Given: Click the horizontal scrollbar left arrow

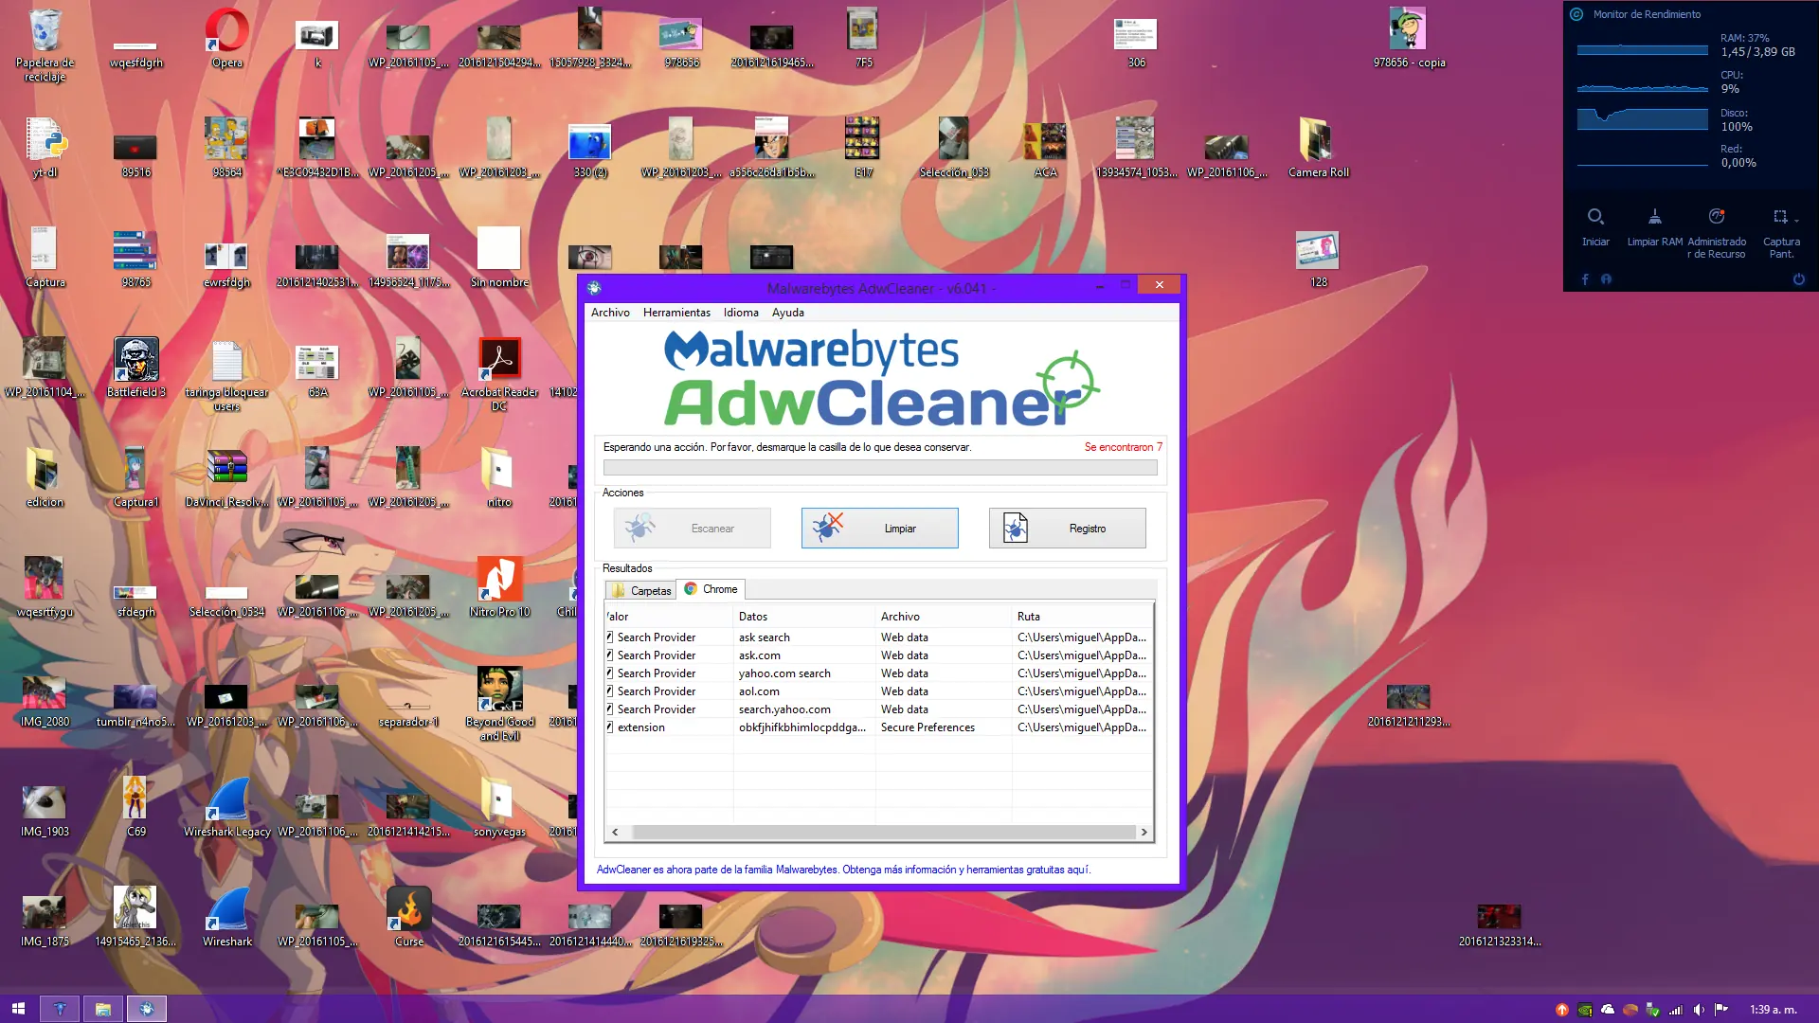Looking at the screenshot, I should [615, 833].
